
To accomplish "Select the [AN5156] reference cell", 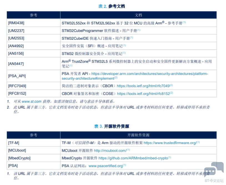I will 33,54.
